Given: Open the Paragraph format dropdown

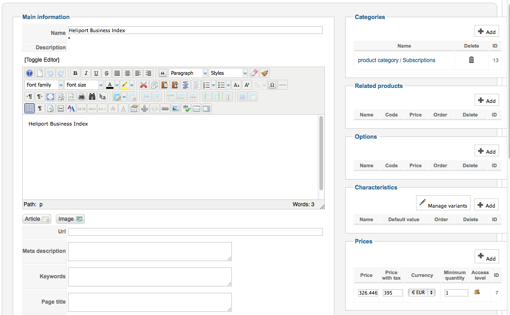Looking at the screenshot, I should 188,73.
